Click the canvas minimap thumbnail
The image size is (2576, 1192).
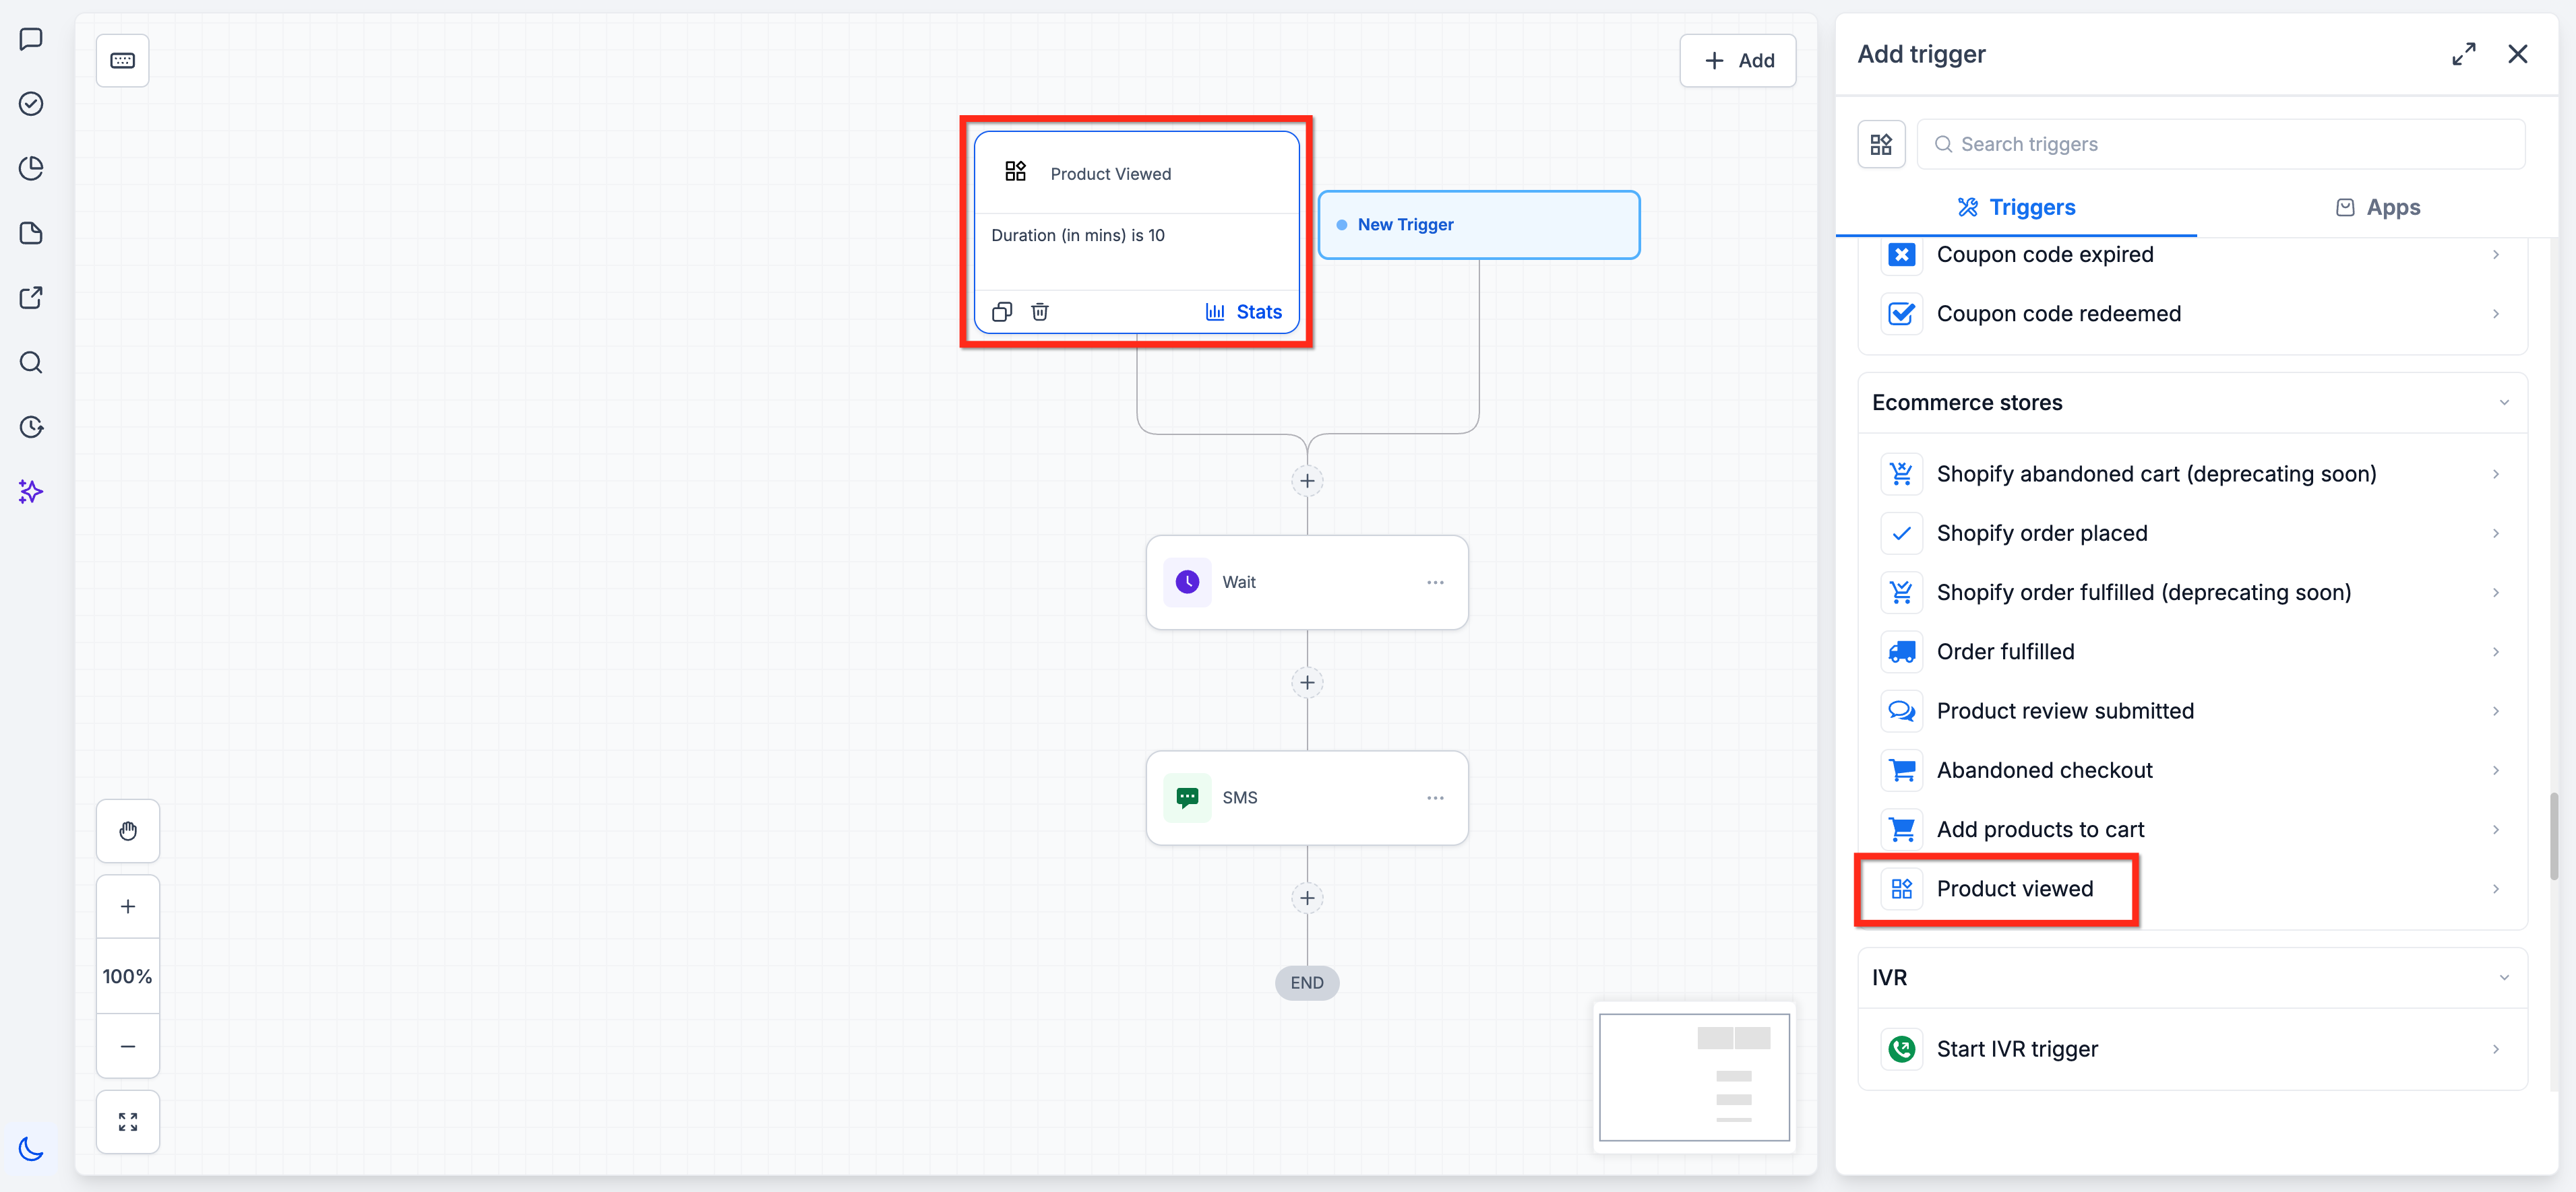1694,1077
